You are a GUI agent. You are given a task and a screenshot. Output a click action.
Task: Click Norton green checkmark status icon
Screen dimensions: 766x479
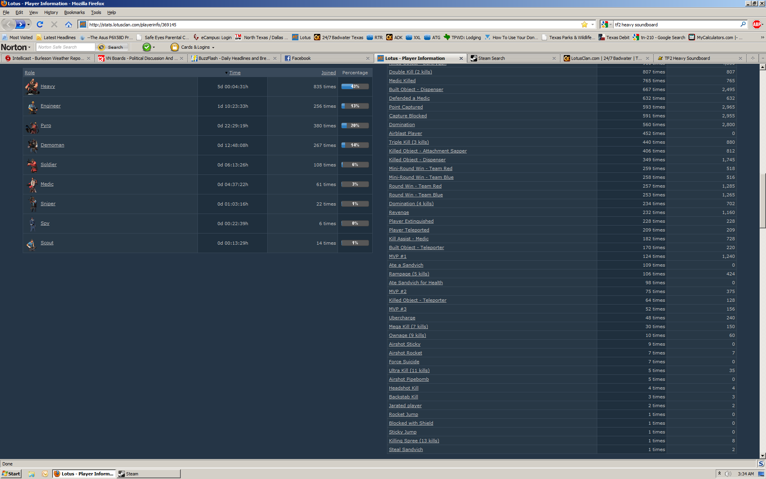[x=146, y=47]
